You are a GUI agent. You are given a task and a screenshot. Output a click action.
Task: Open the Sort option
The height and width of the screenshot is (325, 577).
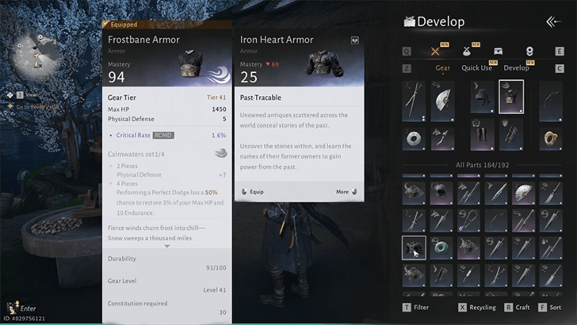(x=550, y=308)
